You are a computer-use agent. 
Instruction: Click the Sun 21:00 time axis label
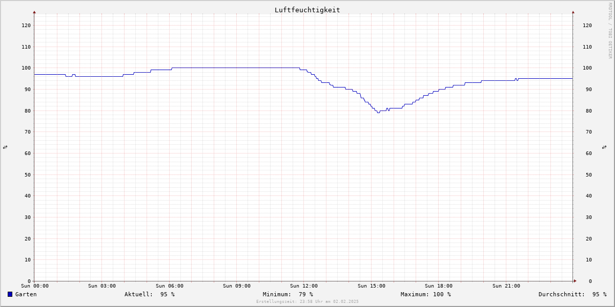(506, 286)
